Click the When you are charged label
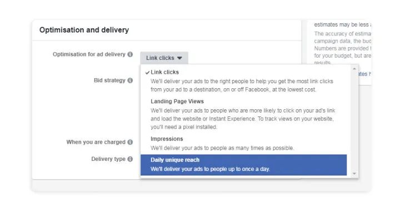This screenshot has height=213, width=400. pos(96,142)
